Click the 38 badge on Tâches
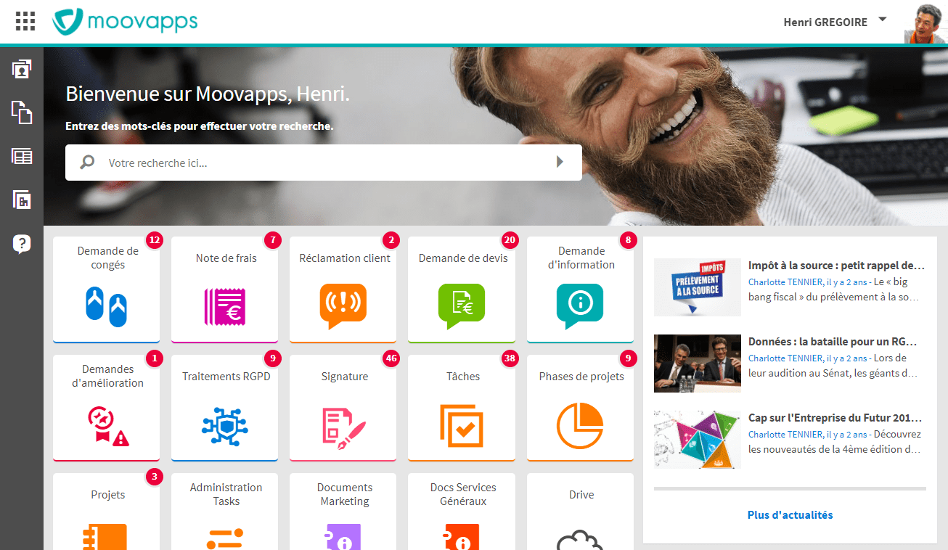The height and width of the screenshot is (550, 948). (510, 358)
